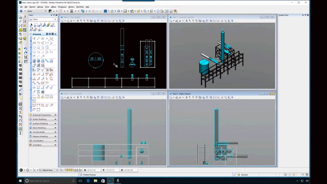This screenshot has height=184, width=327.
Task: Click the 3D button in left toolbar
Action: click(20, 74)
